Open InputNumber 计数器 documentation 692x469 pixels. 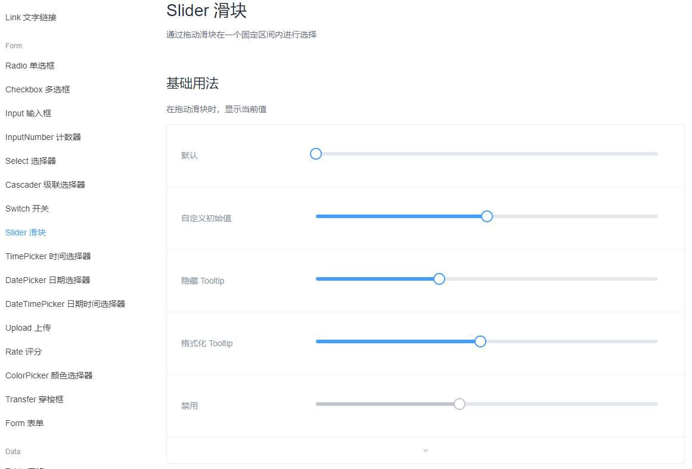(43, 137)
